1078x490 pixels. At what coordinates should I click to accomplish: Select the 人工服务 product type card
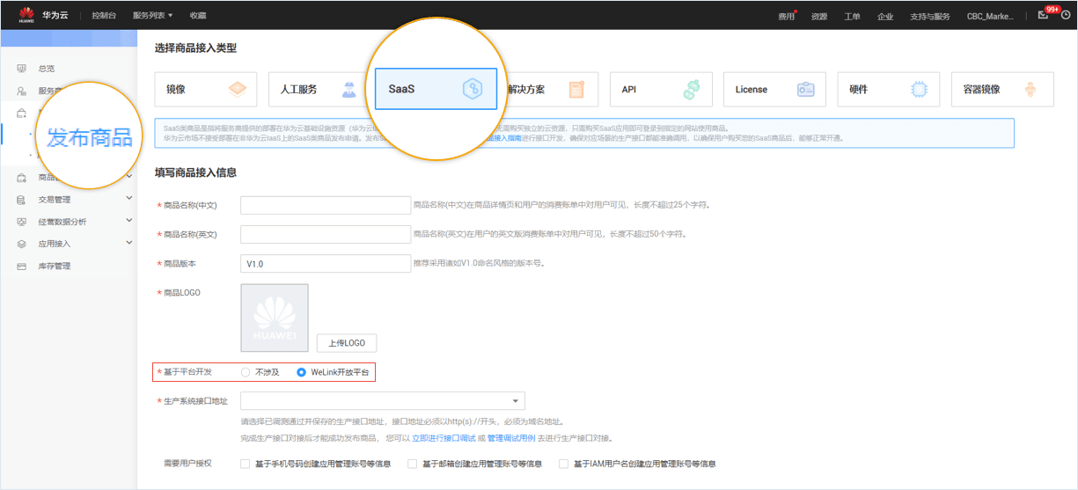pyautogui.click(x=317, y=89)
